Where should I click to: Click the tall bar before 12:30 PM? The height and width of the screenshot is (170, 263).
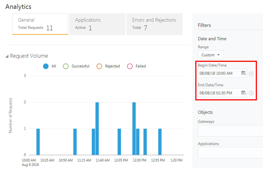[x=134, y=128]
